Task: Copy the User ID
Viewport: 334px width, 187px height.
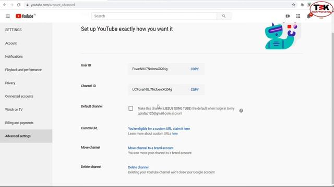Action: coord(195,69)
